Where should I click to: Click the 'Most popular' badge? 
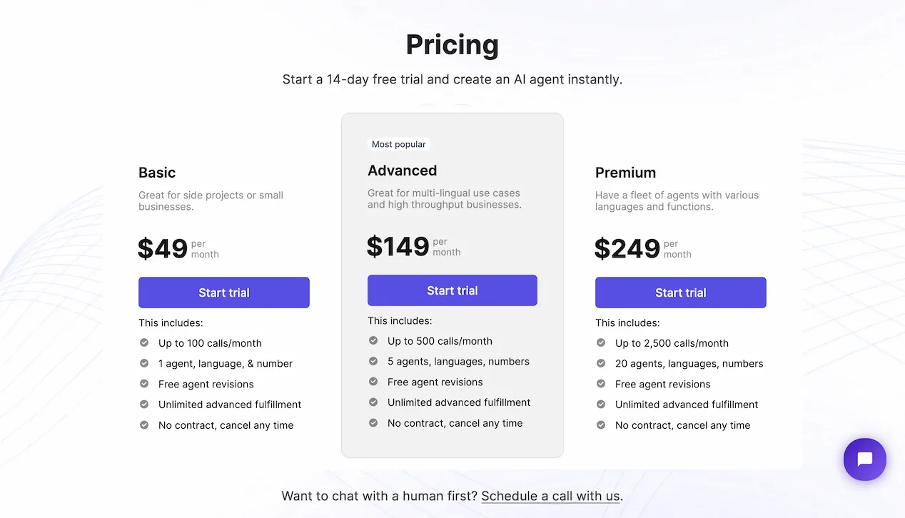398,144
